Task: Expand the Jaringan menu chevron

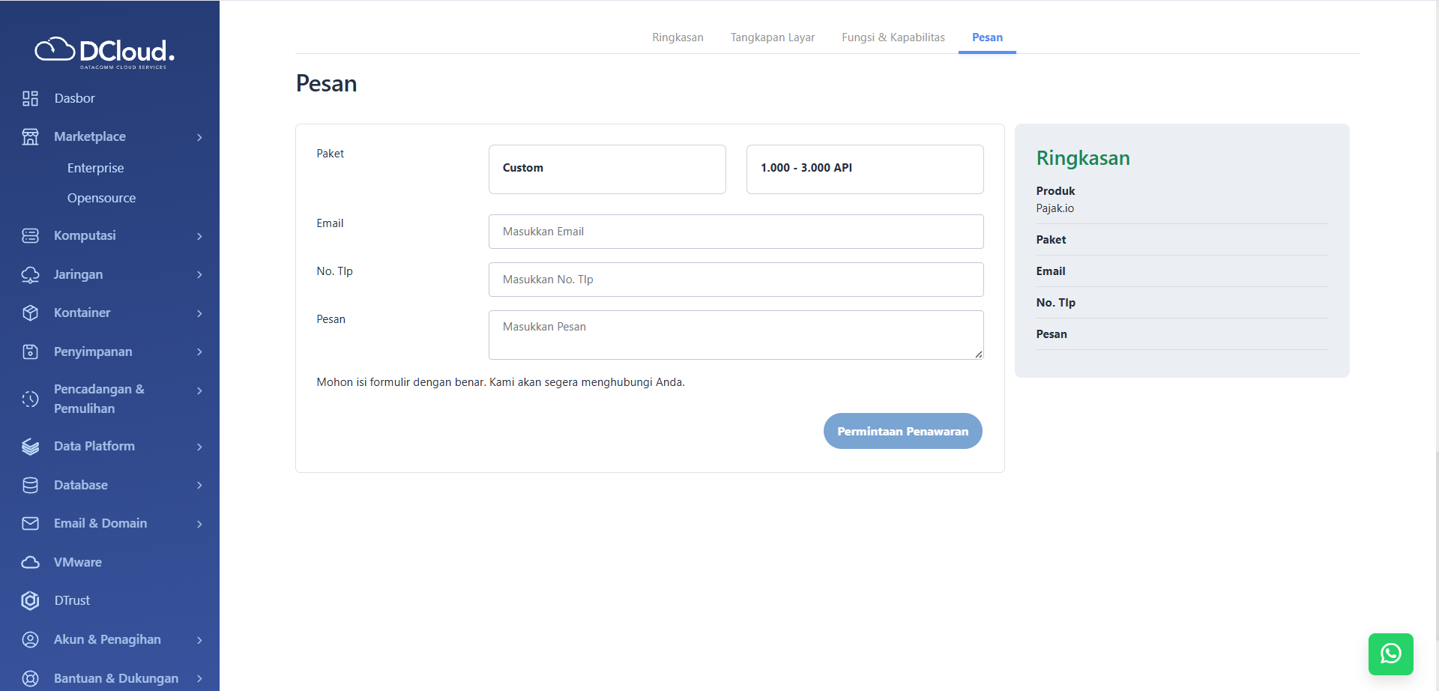Action: click(x=199, y=275)
